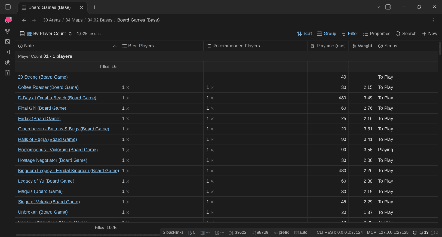442x237 pixels.
Task: Click the import arrow icon in the ribbon
Action: [x=7, y=52]
